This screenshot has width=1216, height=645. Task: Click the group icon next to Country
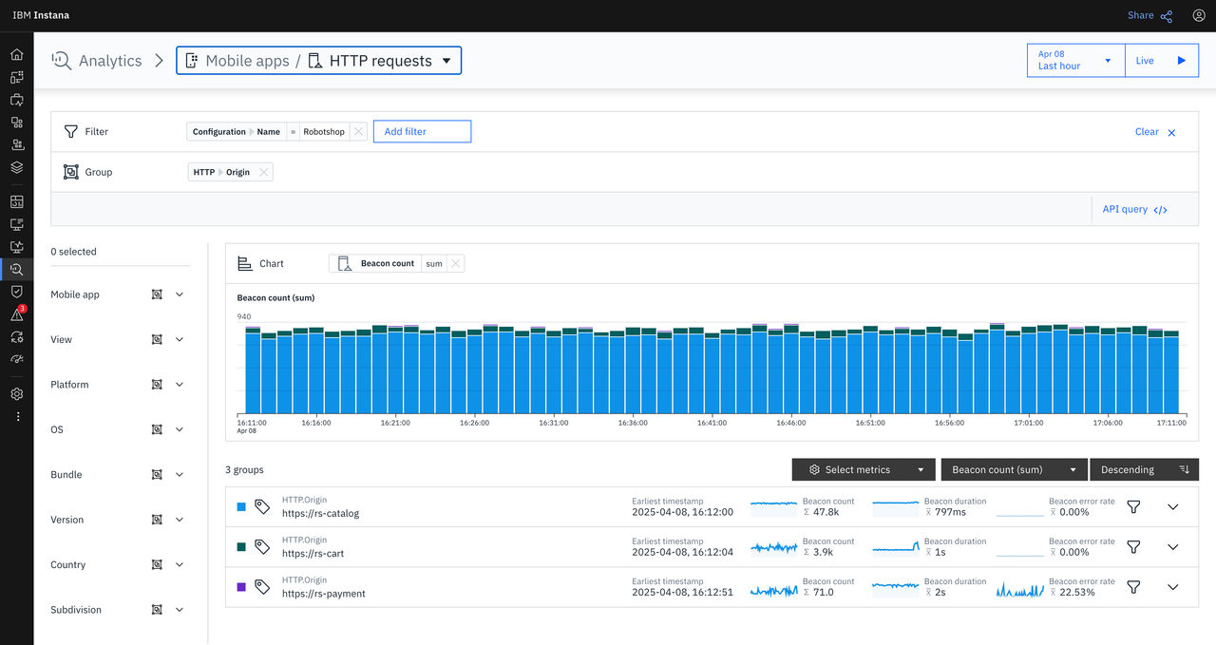pyautogui.click(x=157, y=564)
